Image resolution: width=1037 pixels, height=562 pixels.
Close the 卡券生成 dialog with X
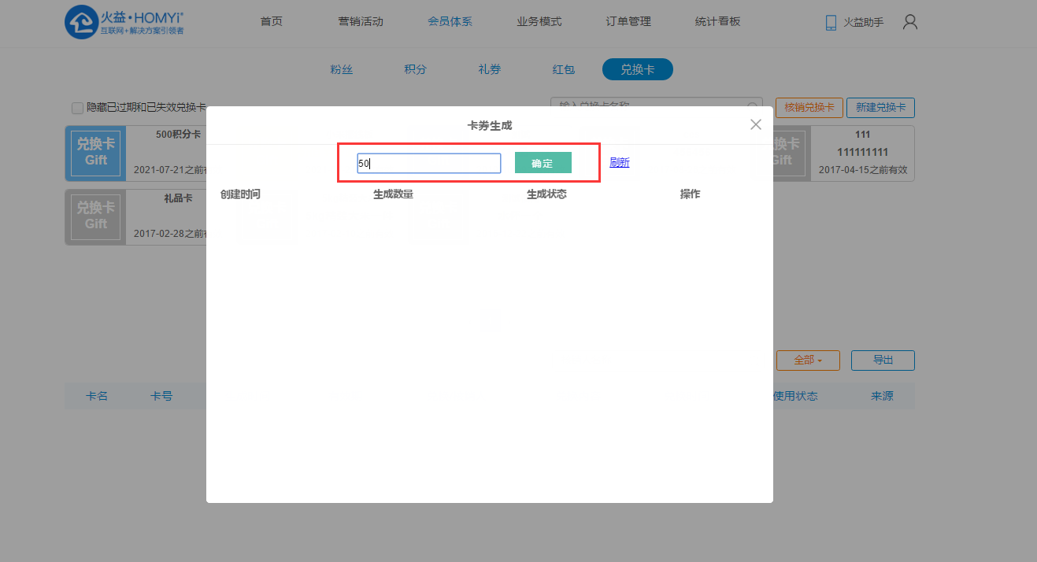click(x=756, y=124)
